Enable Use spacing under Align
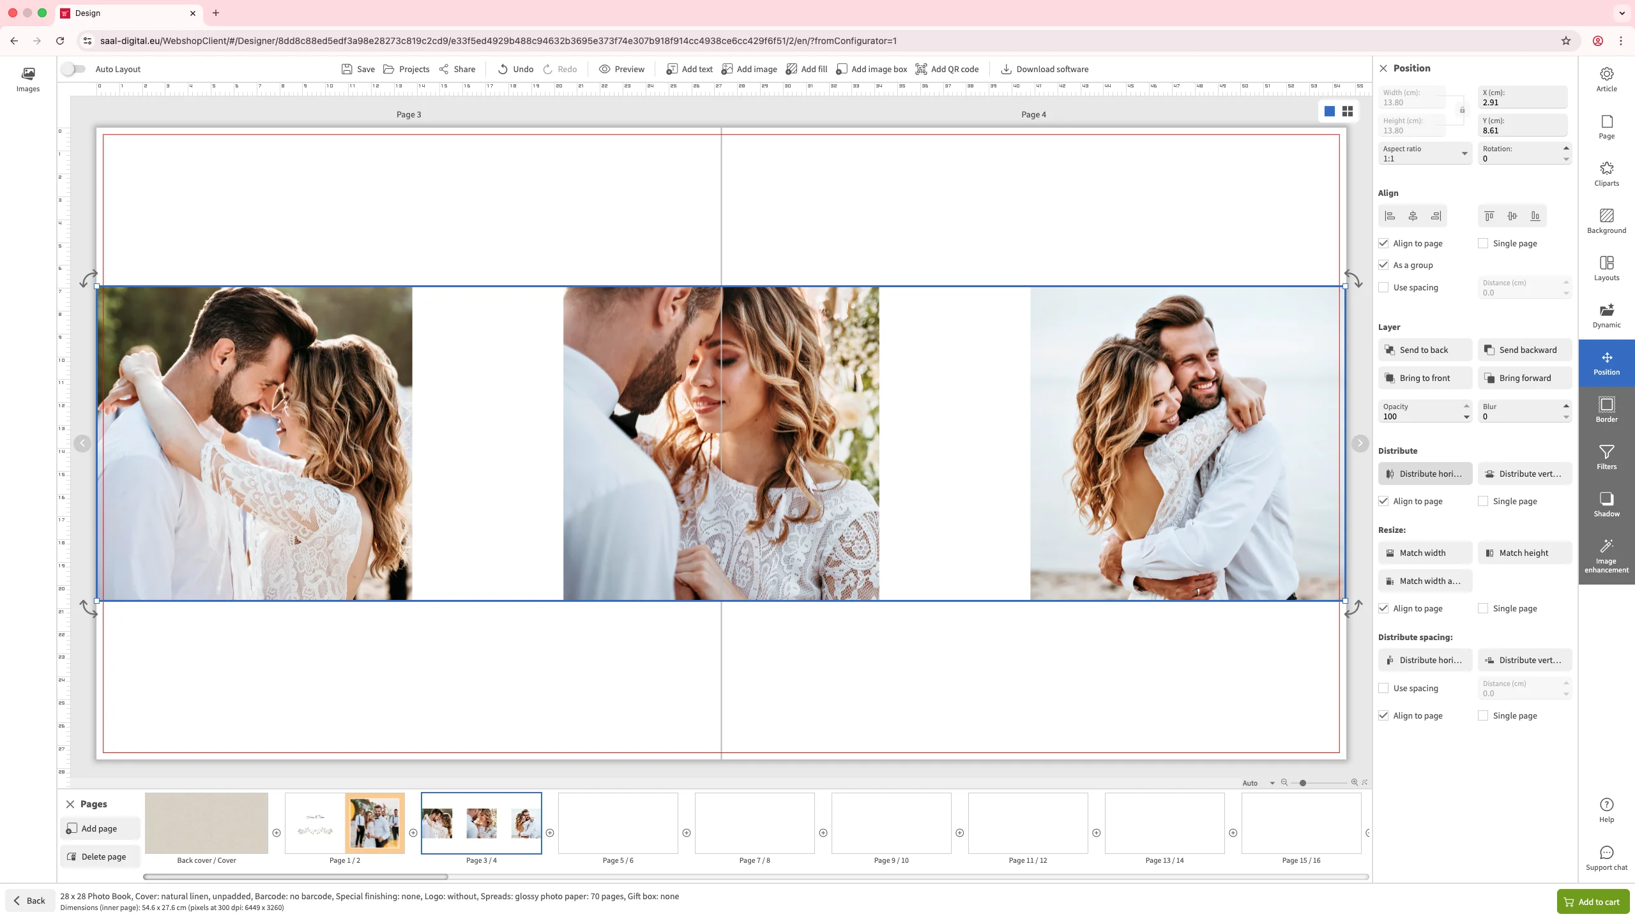The image size is (1635, 919). [x=1383, y=288]
